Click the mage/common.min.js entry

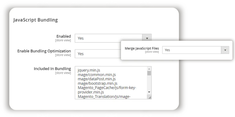pos(96,75)
